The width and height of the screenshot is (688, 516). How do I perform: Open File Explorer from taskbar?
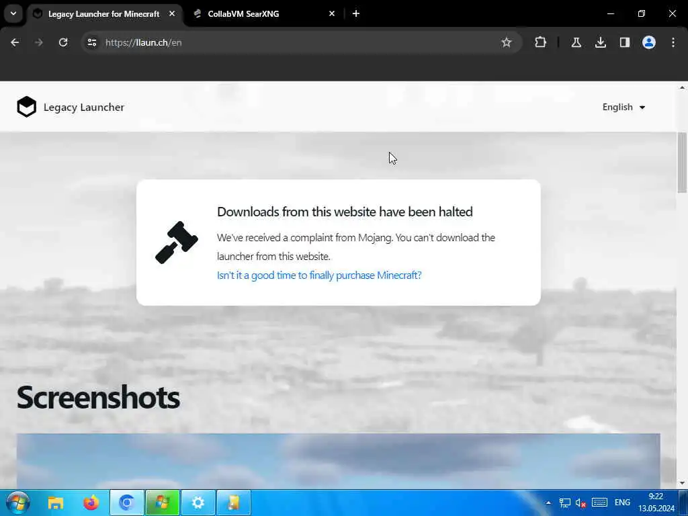[56, 503]
